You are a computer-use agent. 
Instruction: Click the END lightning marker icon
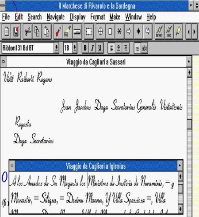tap(169, 32)
